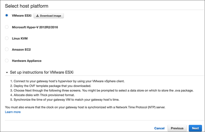Select the VMware ESXi radio button

point(7,15)
